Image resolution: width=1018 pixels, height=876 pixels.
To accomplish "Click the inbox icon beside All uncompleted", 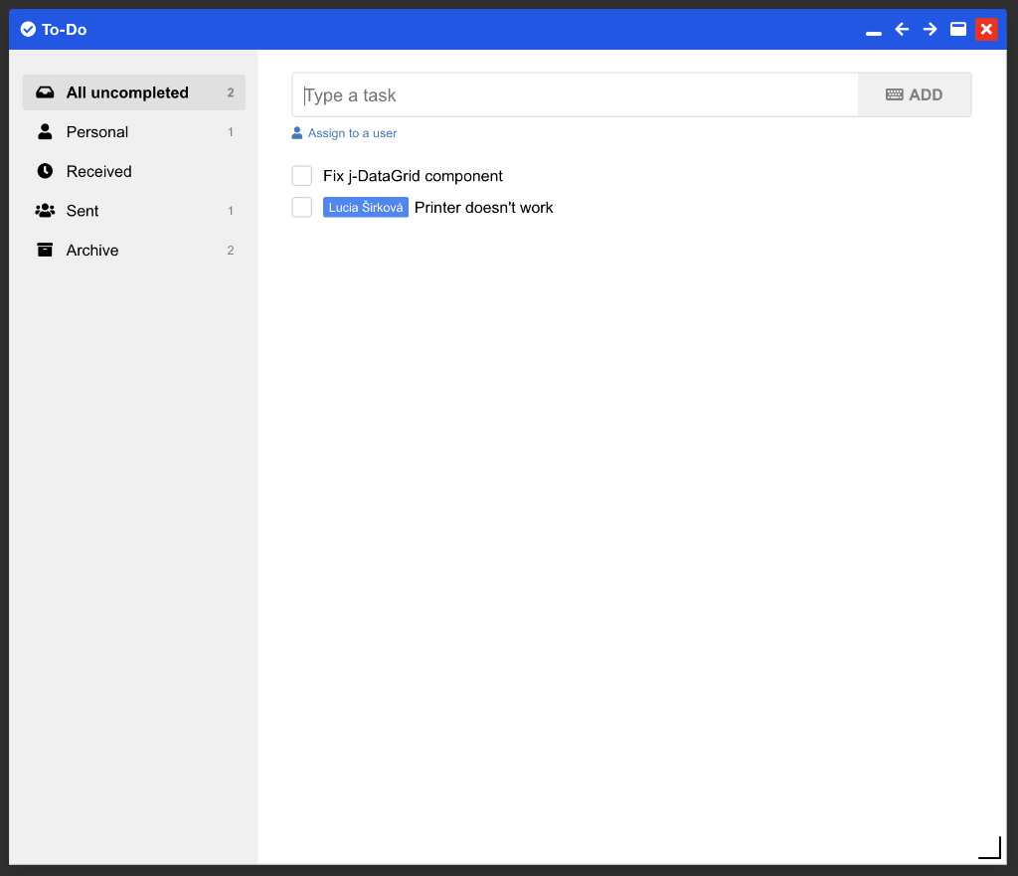I will pos(46,91).
